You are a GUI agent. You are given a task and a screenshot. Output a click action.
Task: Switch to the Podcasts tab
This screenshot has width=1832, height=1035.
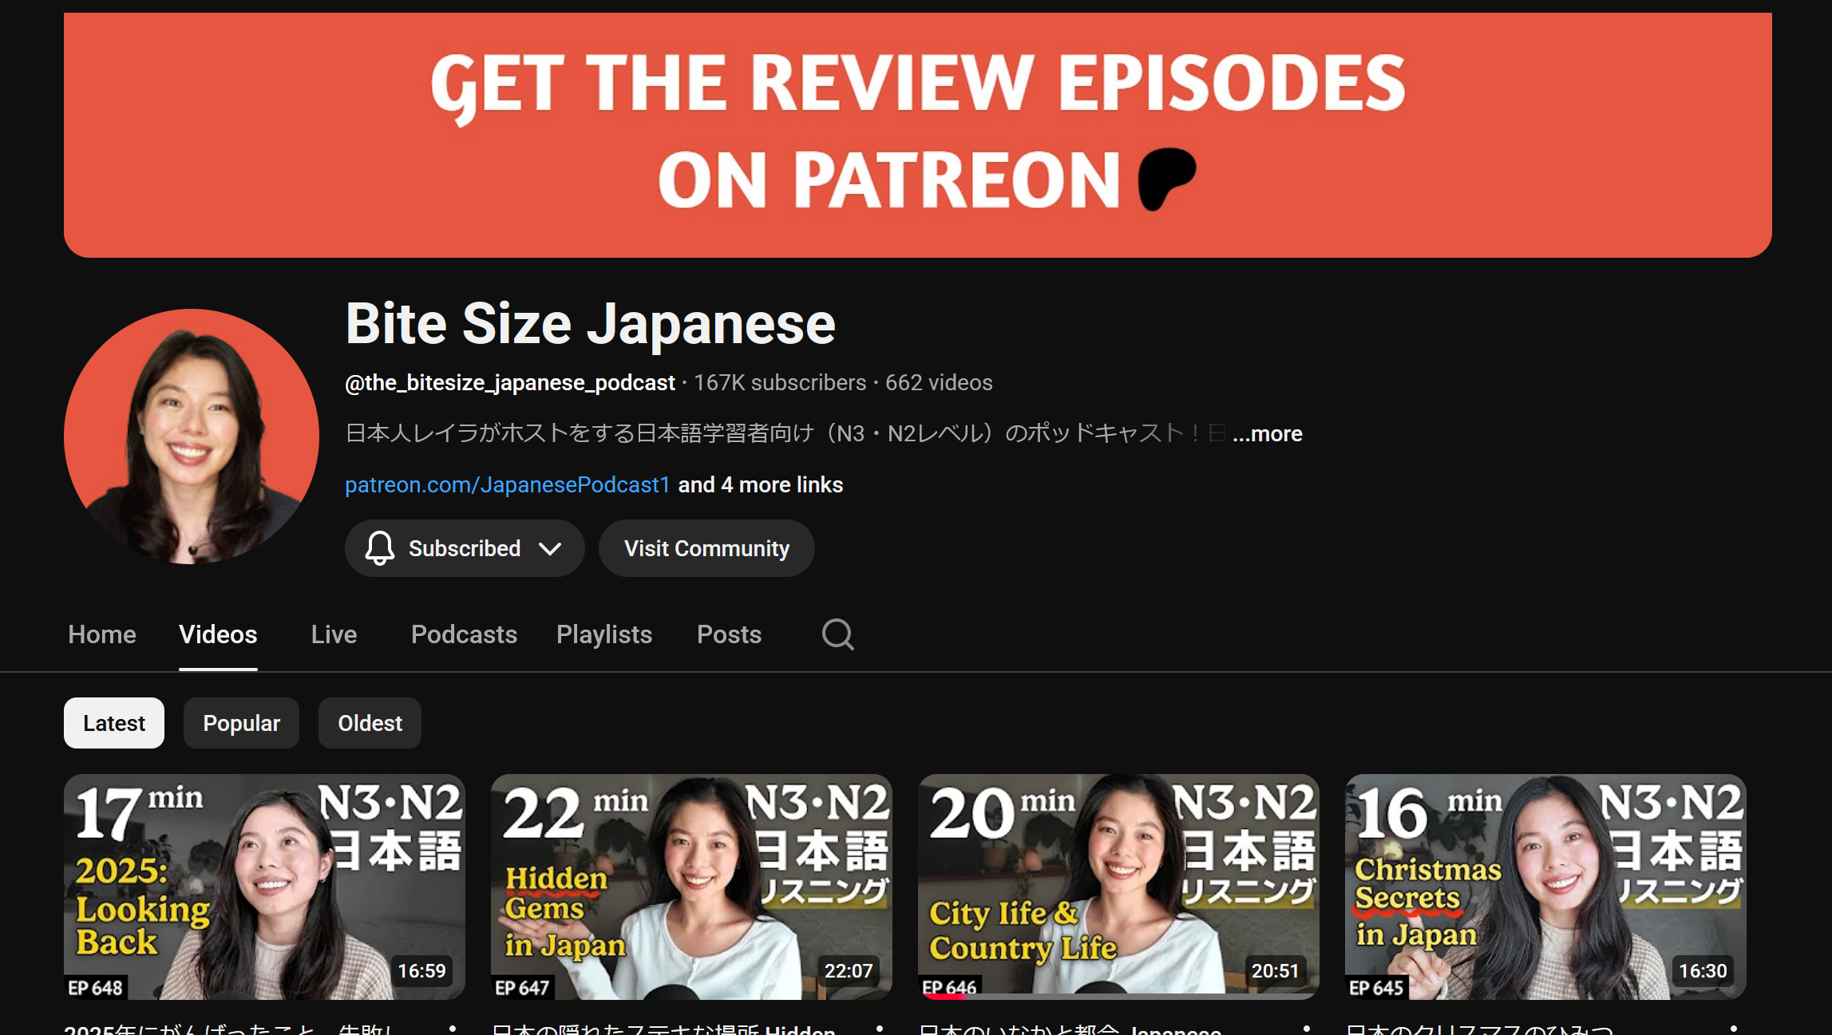click(x=464, y=634)
